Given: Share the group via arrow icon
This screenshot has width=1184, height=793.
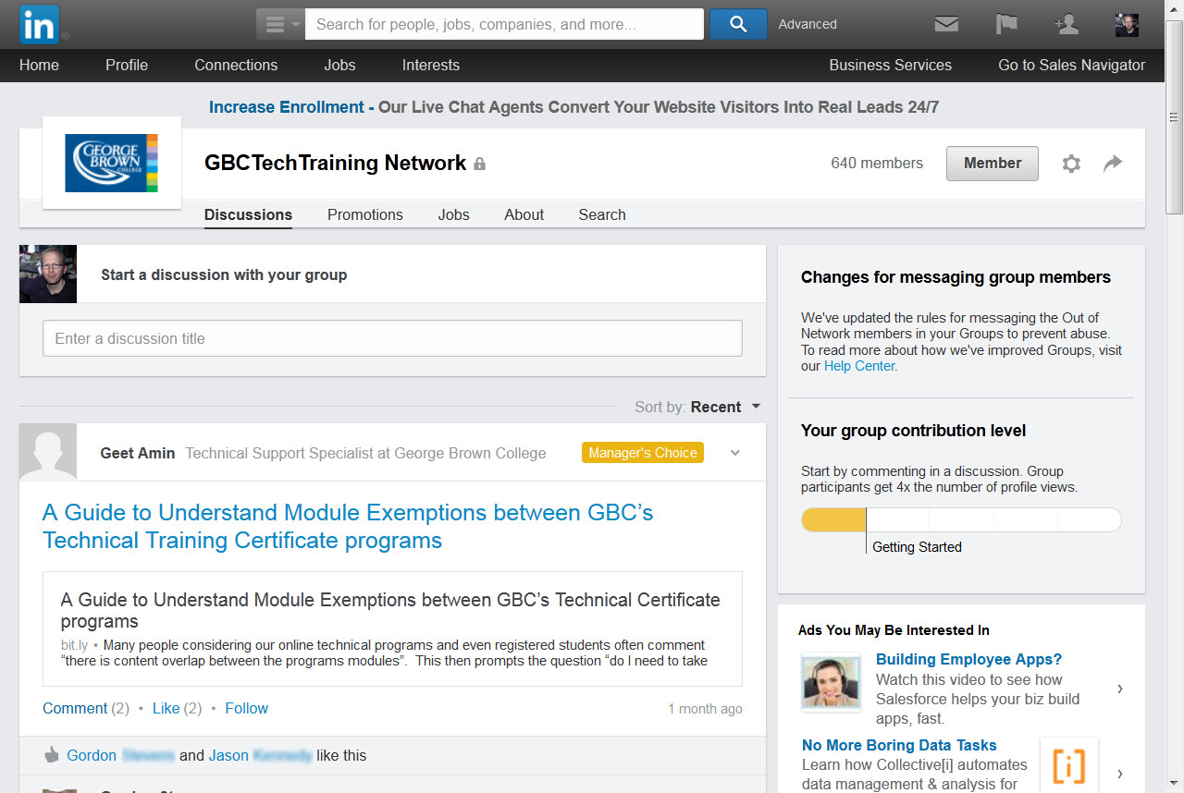Looking at the screenshot, I should tap(1113, 164).
